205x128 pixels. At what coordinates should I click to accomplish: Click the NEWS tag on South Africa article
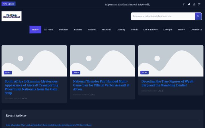(x=8, y=73)
